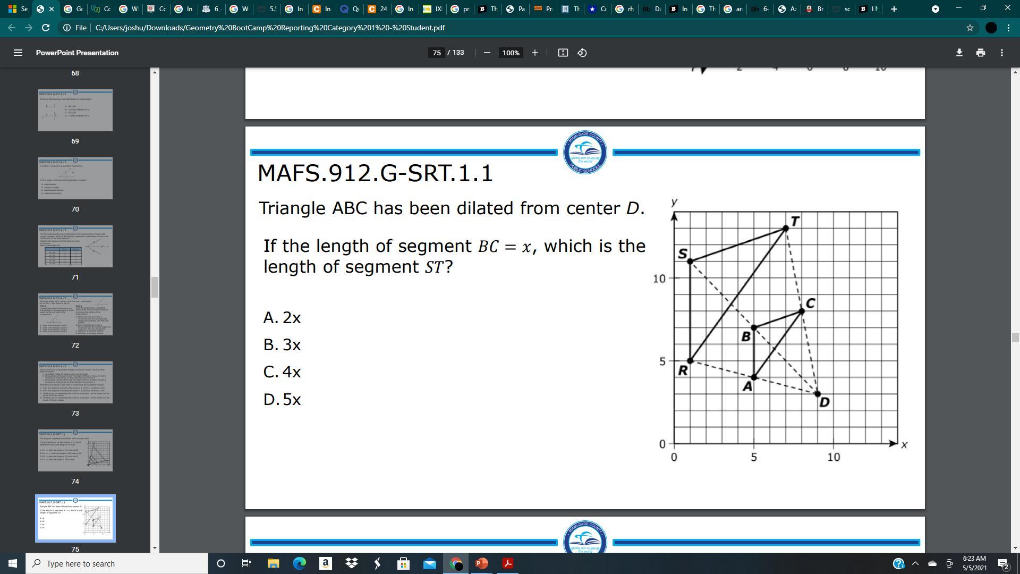Click the address bar file URL

(x=270, y=28)
